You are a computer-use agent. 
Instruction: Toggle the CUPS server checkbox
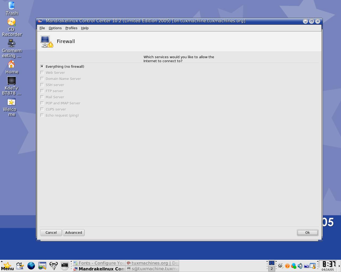tap(42, 109)
